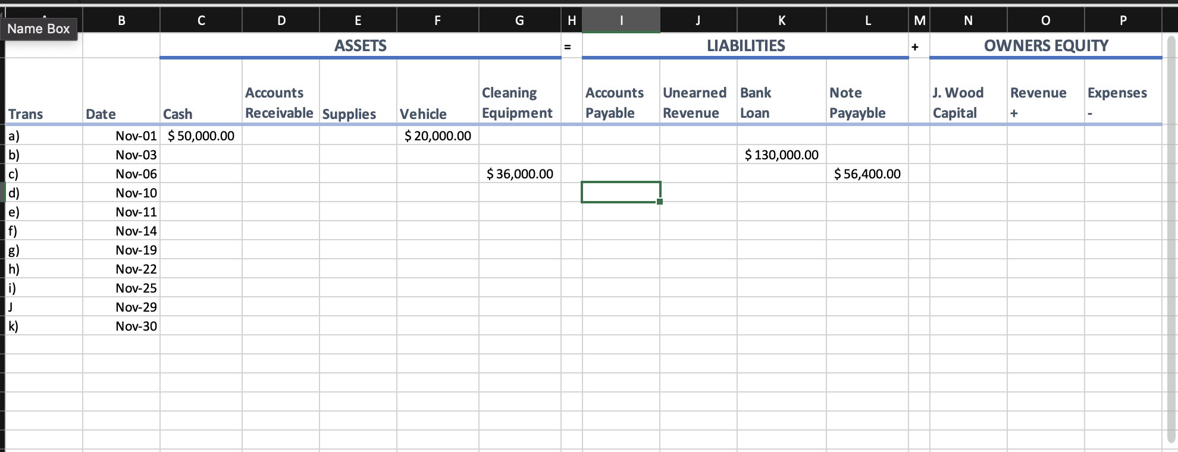Viewport: 1178px width, 452px height.
Task: Select the Unearned Revenue label cell
Action: tap(698, 92)
